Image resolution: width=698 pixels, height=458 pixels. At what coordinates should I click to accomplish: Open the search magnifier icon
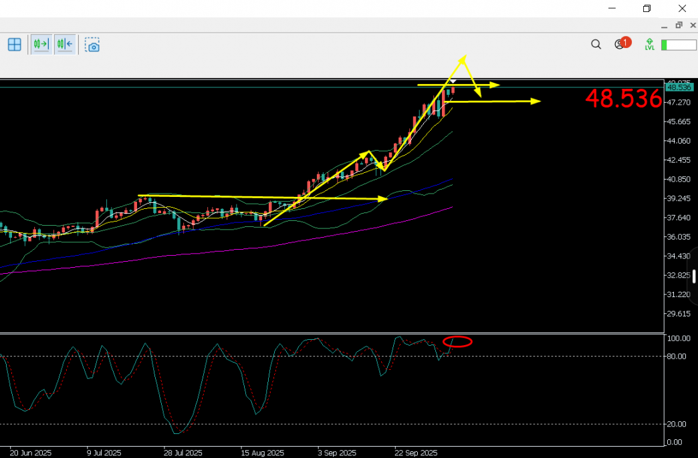coord(596,45)
